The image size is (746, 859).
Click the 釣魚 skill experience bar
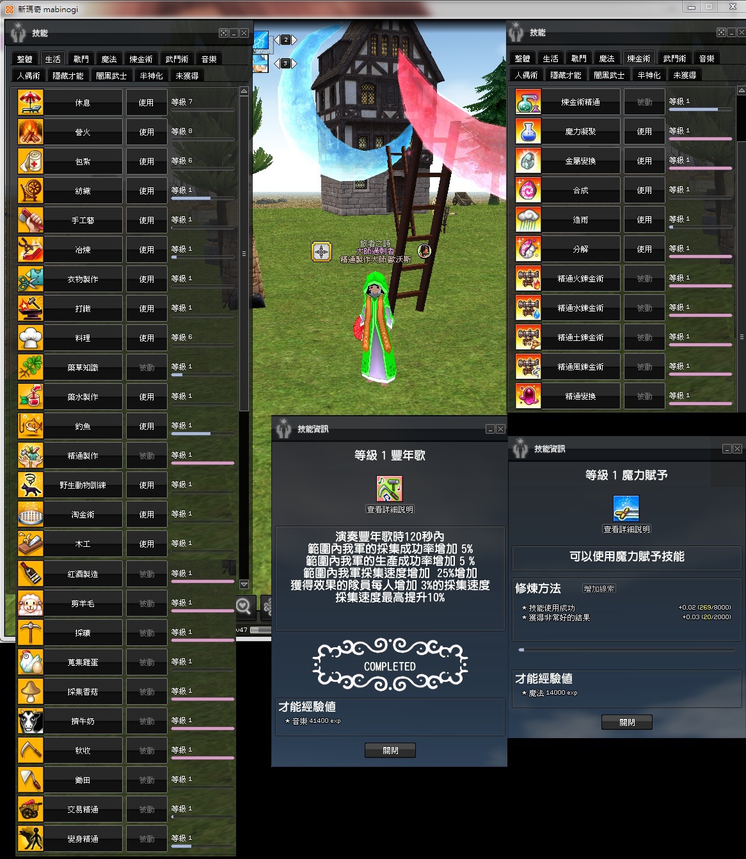(x=202, y=434)
